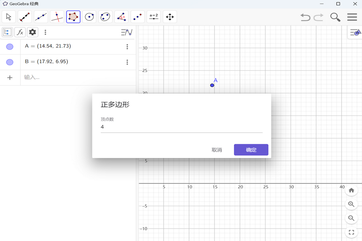The image size is (362, 241).
Task: Open the algebra settings gear icon
Action: point(32,32)
